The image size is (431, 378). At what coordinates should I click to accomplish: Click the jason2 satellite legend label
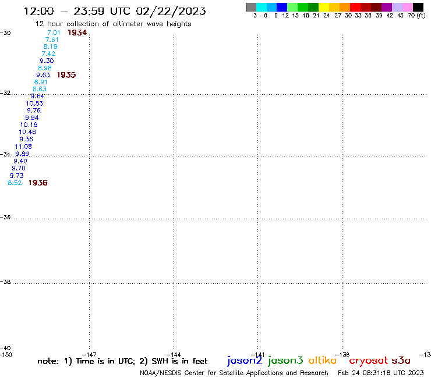click(x=245, y=361)
